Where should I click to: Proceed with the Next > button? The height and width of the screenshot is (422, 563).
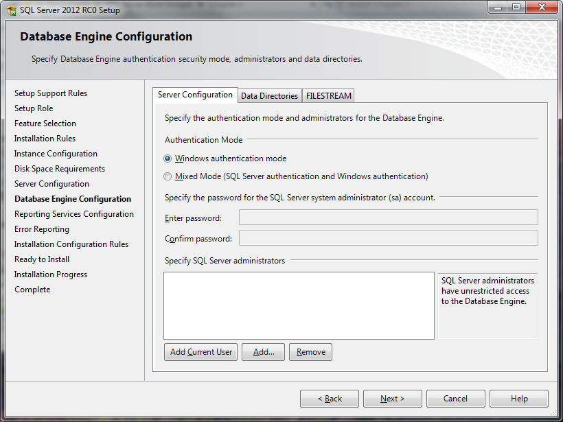(393, 399)
